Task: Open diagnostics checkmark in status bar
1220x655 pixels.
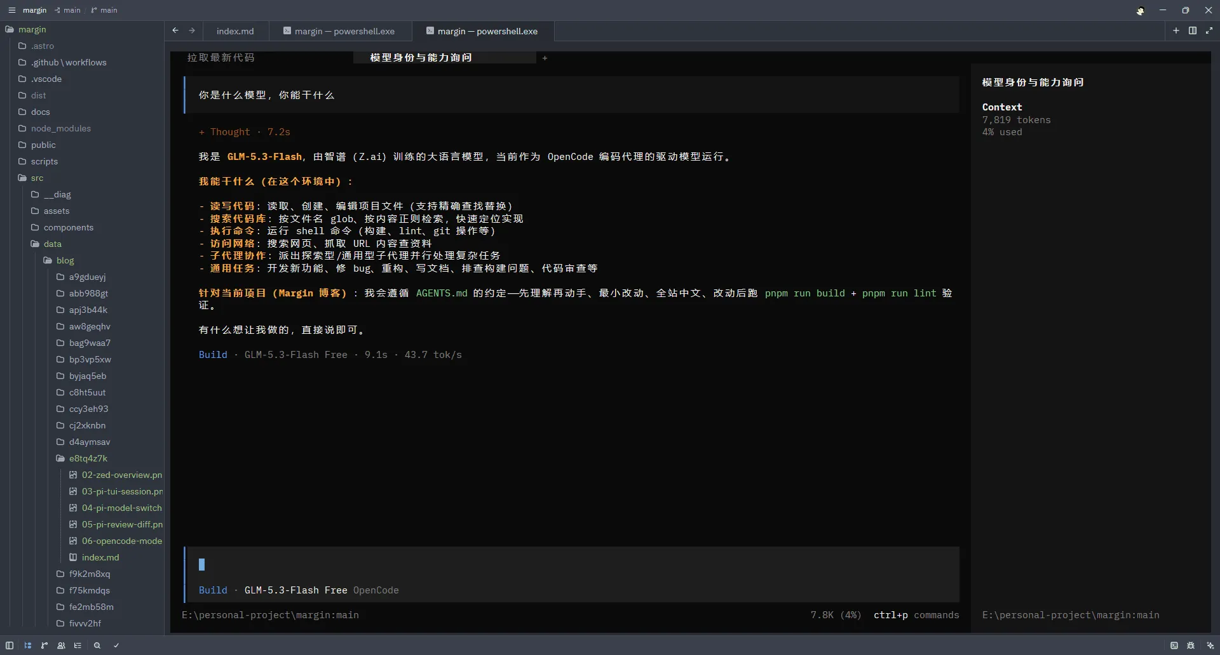Action: 116,645
